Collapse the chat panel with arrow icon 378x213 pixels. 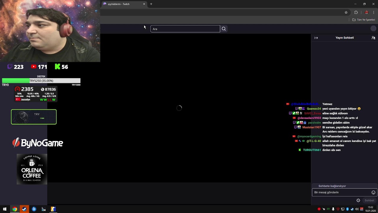[x=316, y=38]
